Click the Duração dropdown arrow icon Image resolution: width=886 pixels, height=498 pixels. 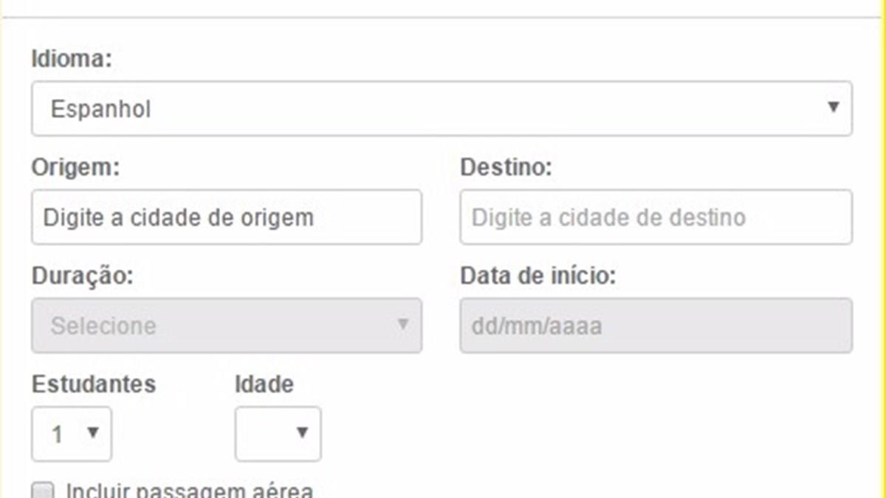402,324
